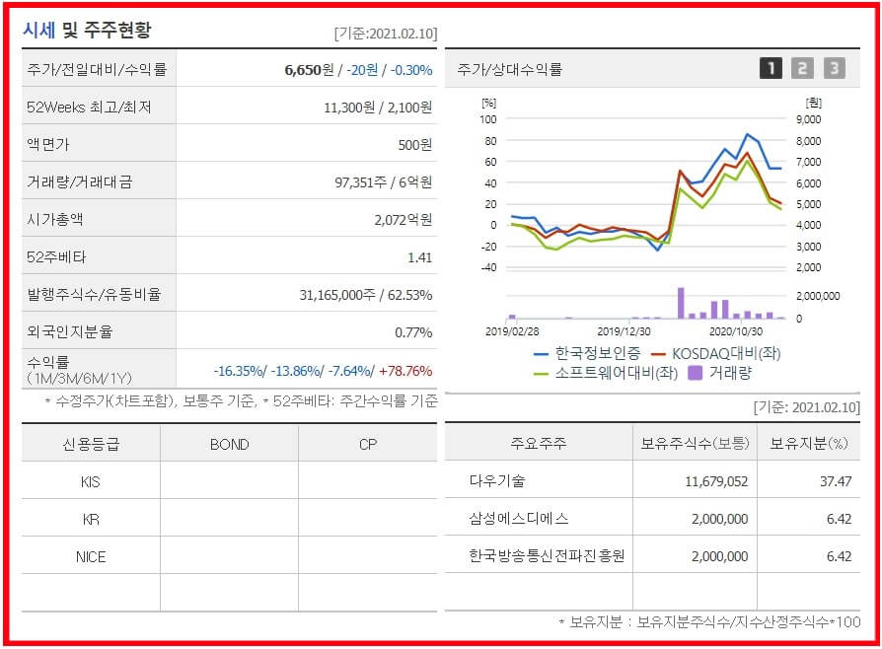Click the 주가/전일대비/수익률 row label
This screenshot has width=882, height=649.
click(97, 70)
